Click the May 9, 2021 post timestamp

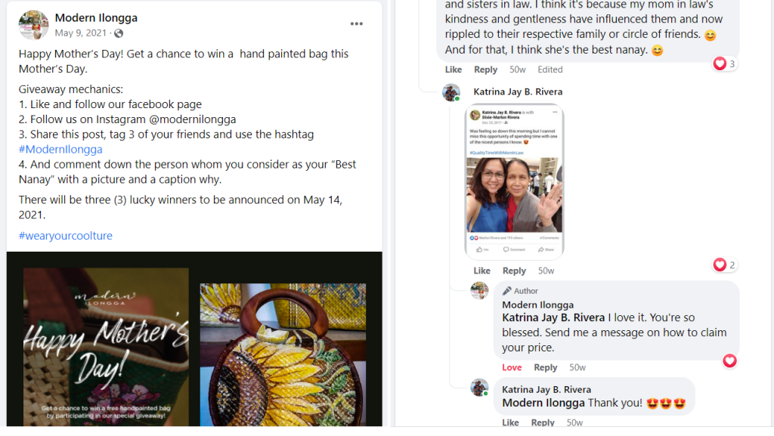click(80, 33)
